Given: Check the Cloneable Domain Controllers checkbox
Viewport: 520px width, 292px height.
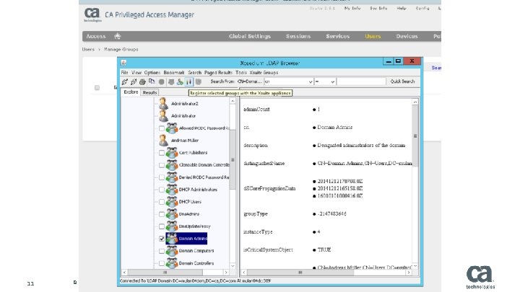Looking at the screenshot, I should pos(162,165).
